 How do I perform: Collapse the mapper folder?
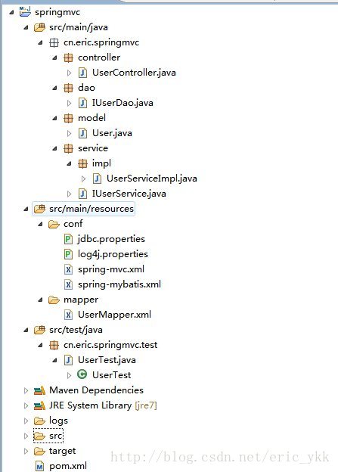click(40, 300)
